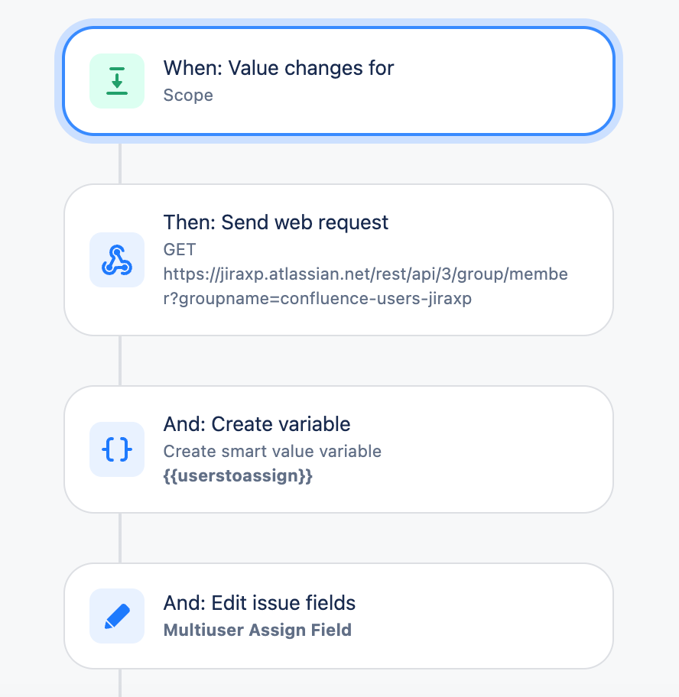The image size is (679, 697).
Task: Click the jiraxp.atlassian.net request URL text
Action: tap(365, 274)
